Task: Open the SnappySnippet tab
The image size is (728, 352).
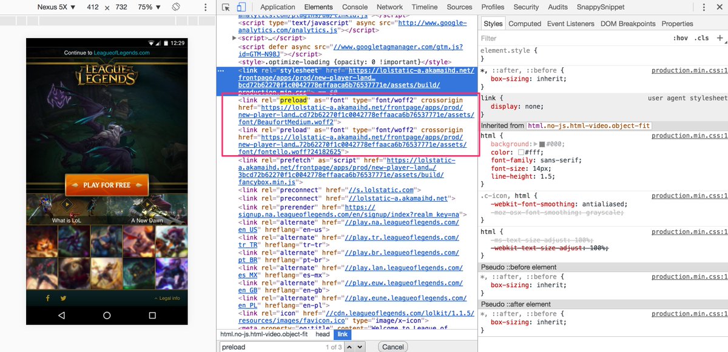Action: click(601, 7)
